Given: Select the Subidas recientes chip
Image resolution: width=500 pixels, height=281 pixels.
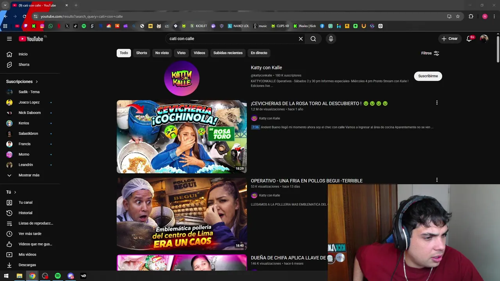Looking at the screenshot, I should pyautogui.click(x=228, y=53).
